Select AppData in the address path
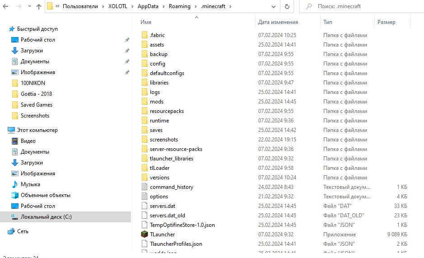This screenshot has height=258, width=424. [x=148, y=6]
